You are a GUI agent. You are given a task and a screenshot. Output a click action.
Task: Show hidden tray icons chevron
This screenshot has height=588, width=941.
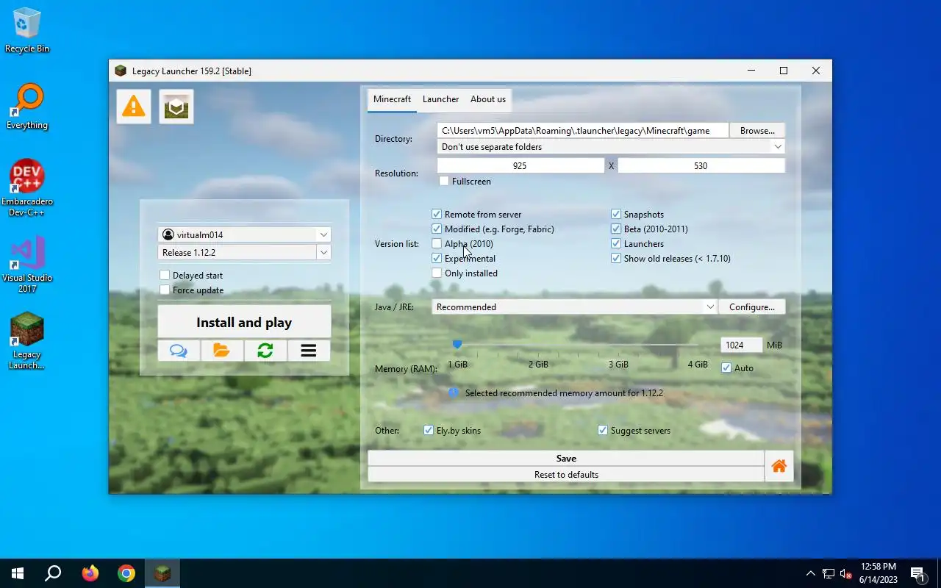pos(811,573)
